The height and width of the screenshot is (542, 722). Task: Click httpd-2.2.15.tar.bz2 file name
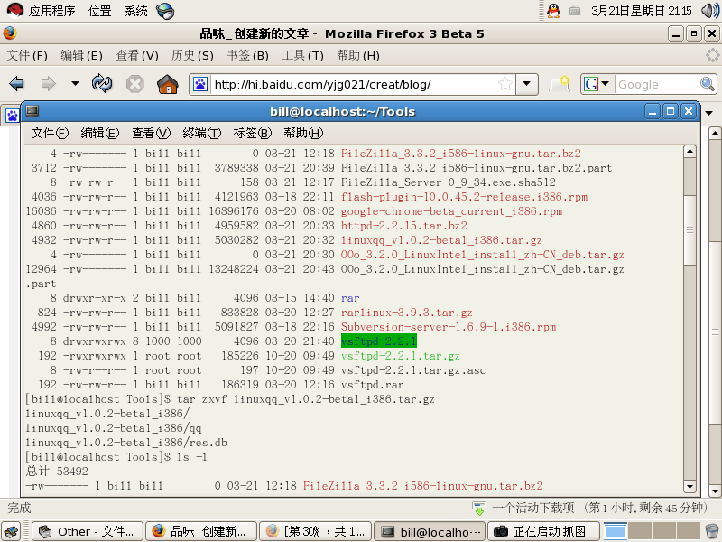403,226
